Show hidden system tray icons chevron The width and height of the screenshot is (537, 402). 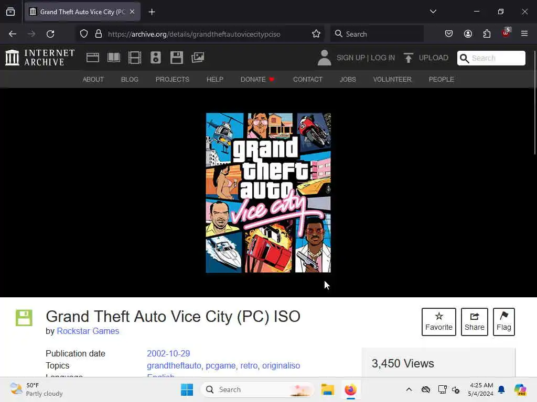pyautogui.click(x=409, y=389)
